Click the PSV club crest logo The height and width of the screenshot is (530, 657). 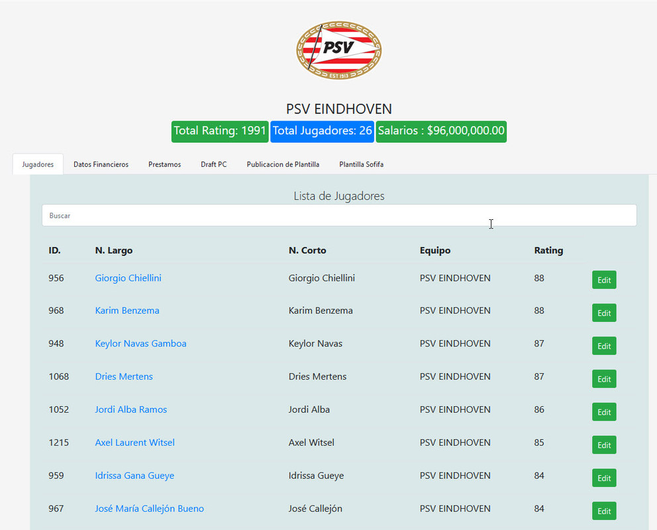(338, 51)
